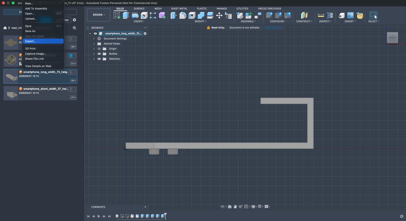Click the timeline go-to-end button
The image size is (406, 221).
(x=109, y=216)
